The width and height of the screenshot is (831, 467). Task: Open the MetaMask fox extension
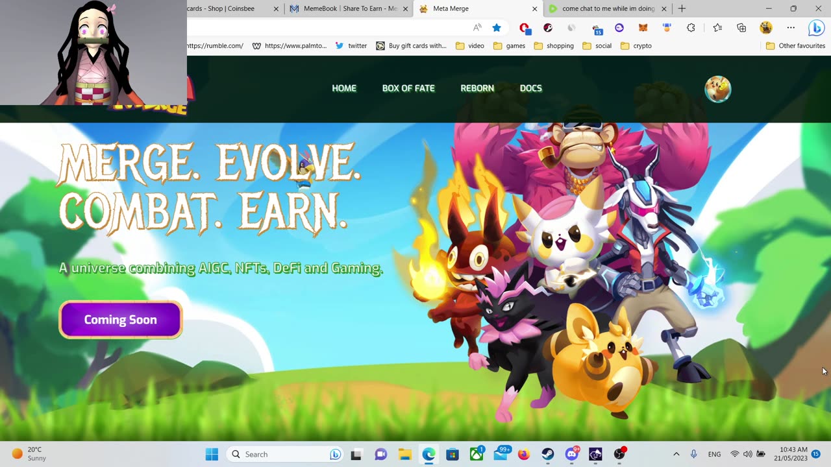click(643, 28)
